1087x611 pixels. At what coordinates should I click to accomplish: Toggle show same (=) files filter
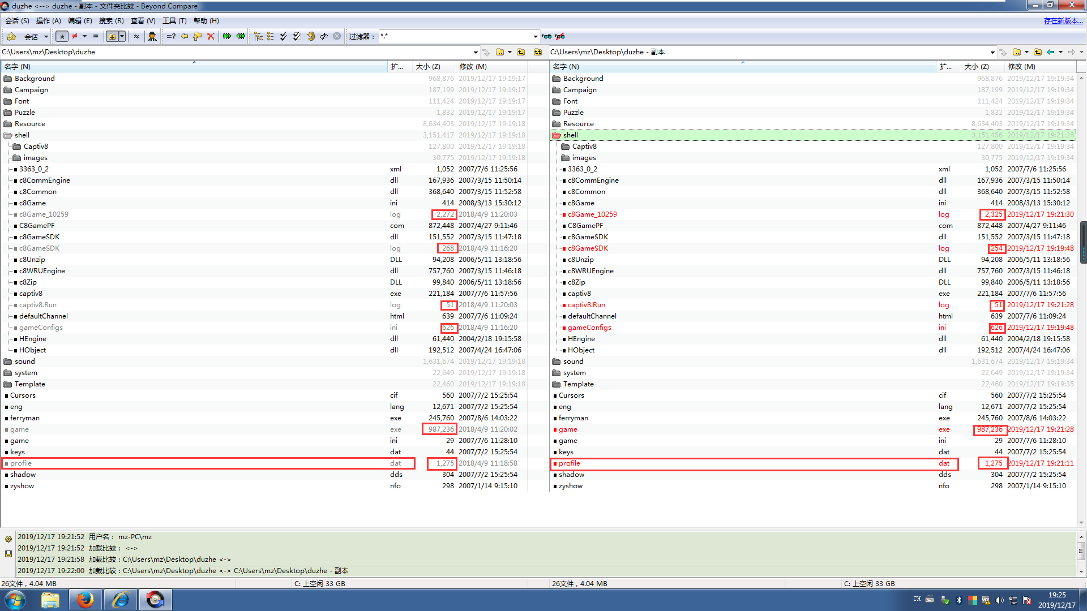(96, 37)
